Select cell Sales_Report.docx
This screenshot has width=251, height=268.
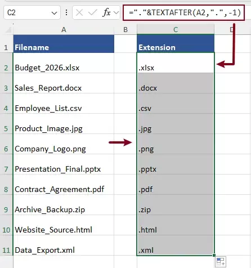tap(64, 83)
